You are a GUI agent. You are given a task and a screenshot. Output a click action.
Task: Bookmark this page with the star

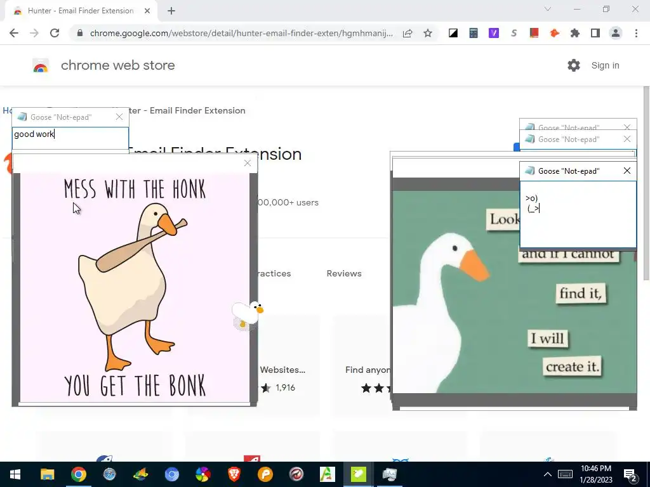pos(428,33)
